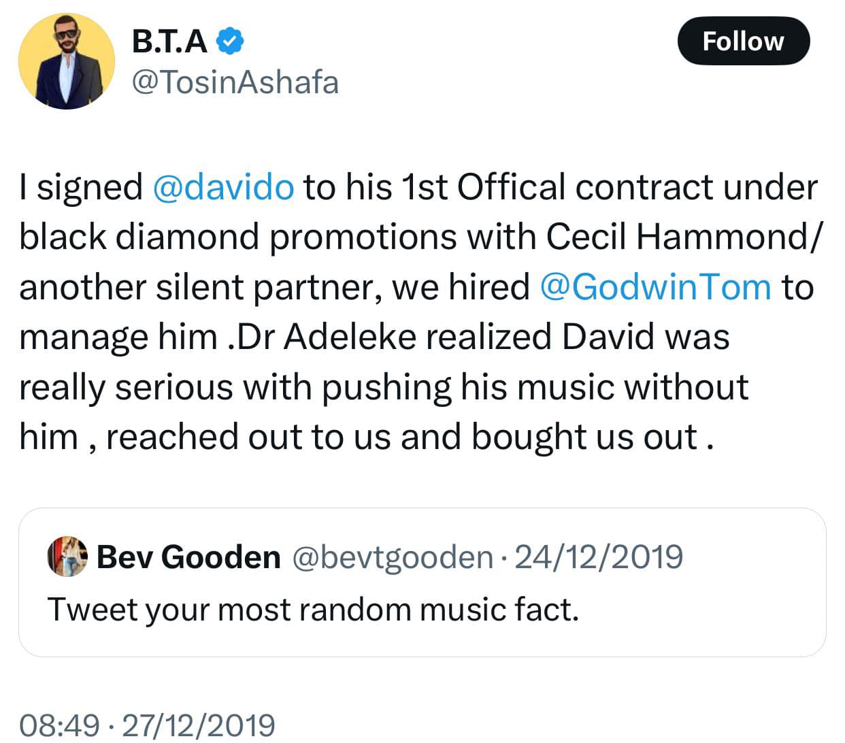This screenshot has width=845, height=743.
Task: Open the @TosinAshafa handle
Action: [x=234, y=82]
